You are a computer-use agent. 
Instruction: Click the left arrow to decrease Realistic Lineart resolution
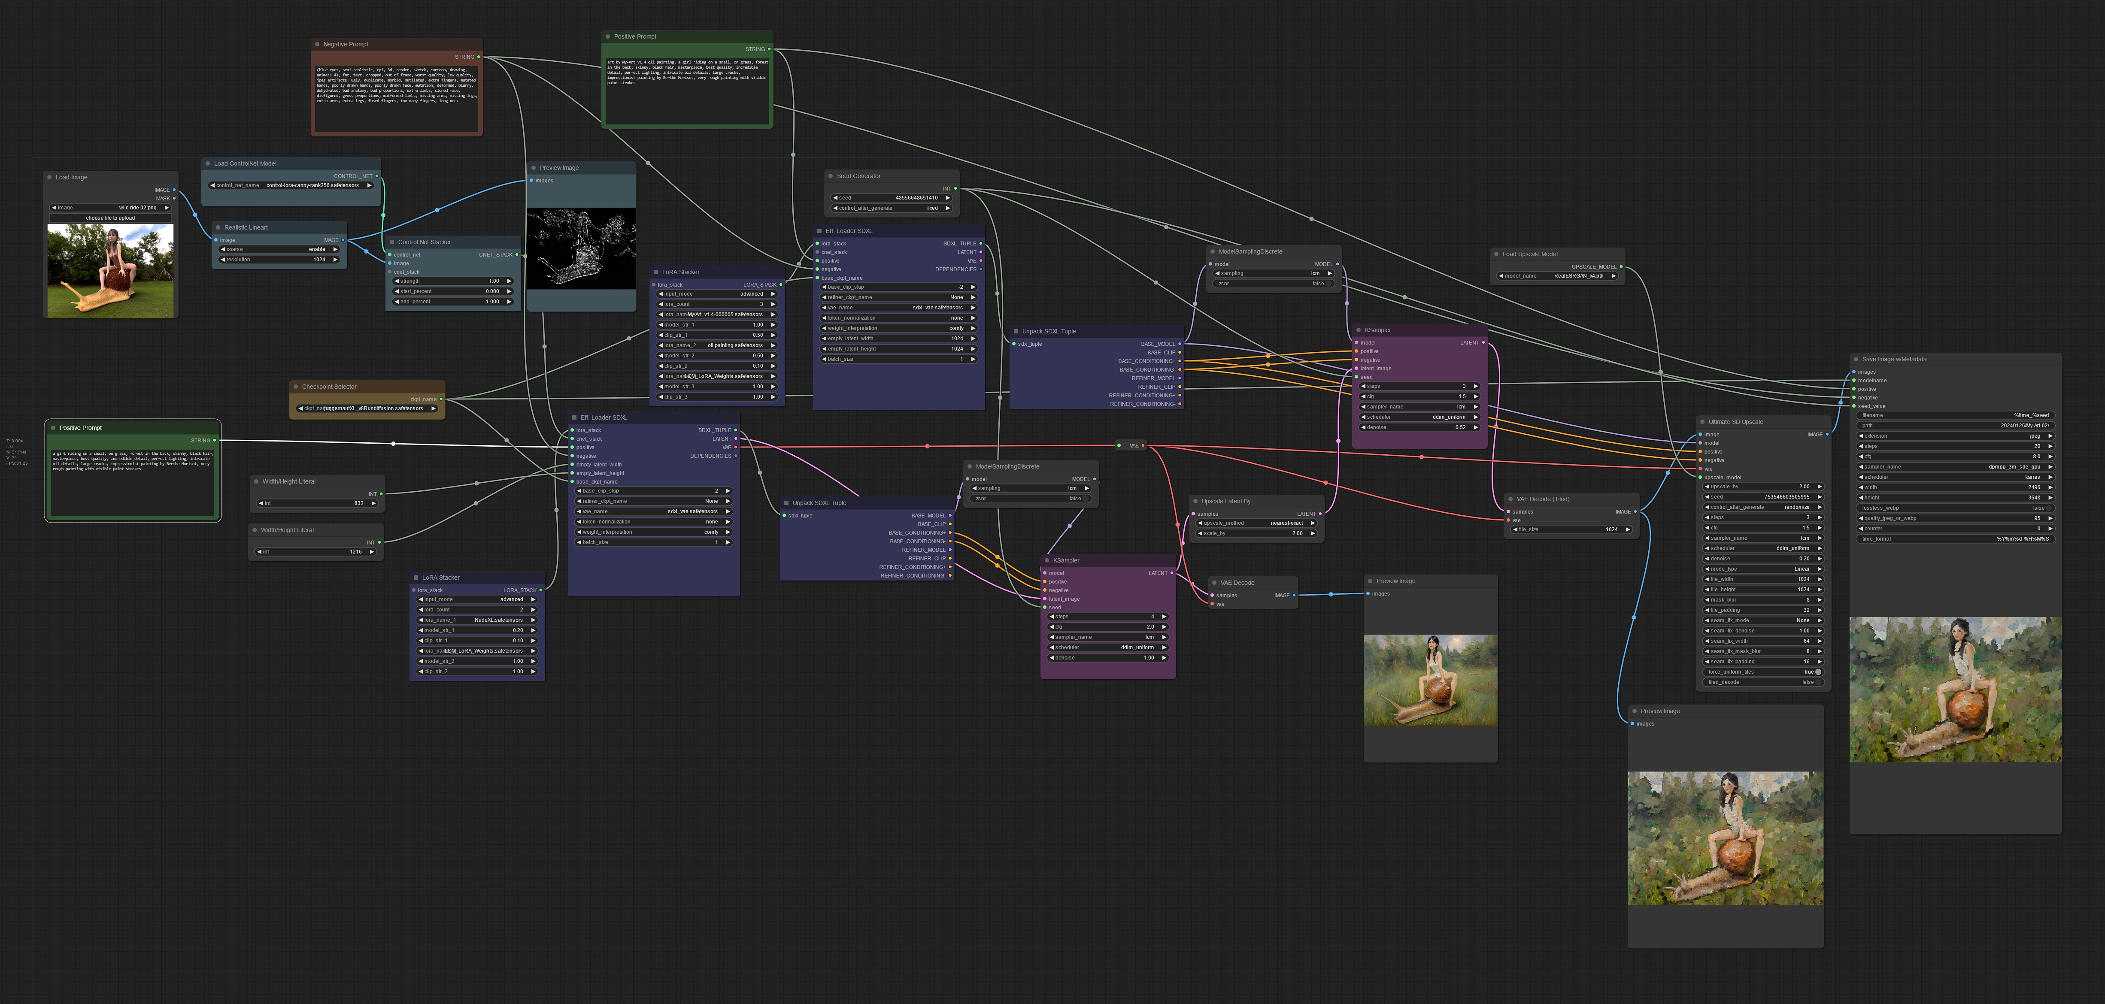click(x=223, y=260)
